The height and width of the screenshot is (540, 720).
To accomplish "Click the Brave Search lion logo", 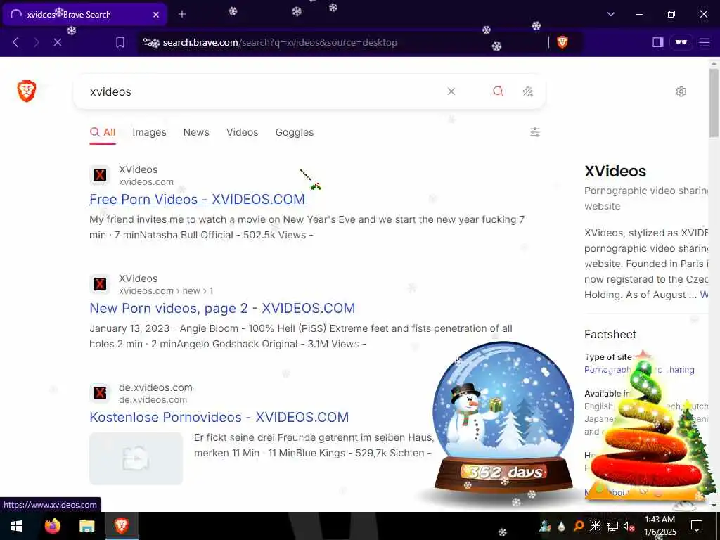I will point(27,91).
